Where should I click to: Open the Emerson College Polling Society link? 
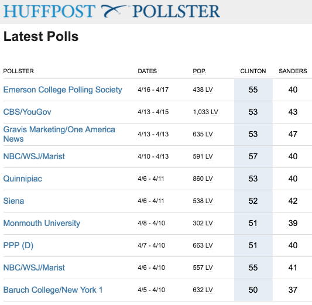[x=63, y=90]
